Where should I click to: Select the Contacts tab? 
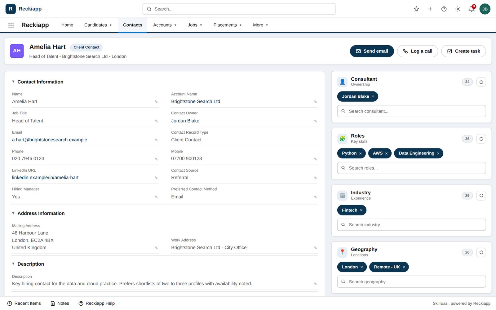133,25
